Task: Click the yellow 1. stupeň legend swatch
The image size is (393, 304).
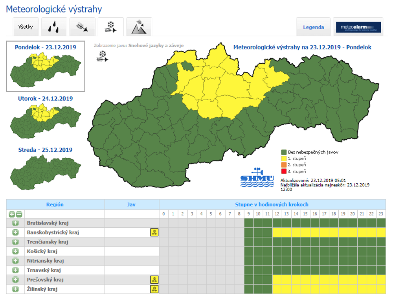Action: [x=283, y=158]
